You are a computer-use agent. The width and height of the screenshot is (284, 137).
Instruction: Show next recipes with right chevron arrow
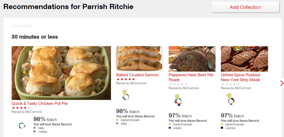tap(282, 83)
